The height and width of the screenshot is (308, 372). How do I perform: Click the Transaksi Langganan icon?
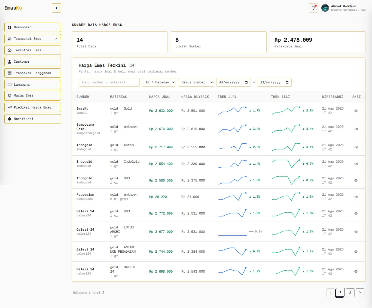pyautogui.click(x=10, y=73)
